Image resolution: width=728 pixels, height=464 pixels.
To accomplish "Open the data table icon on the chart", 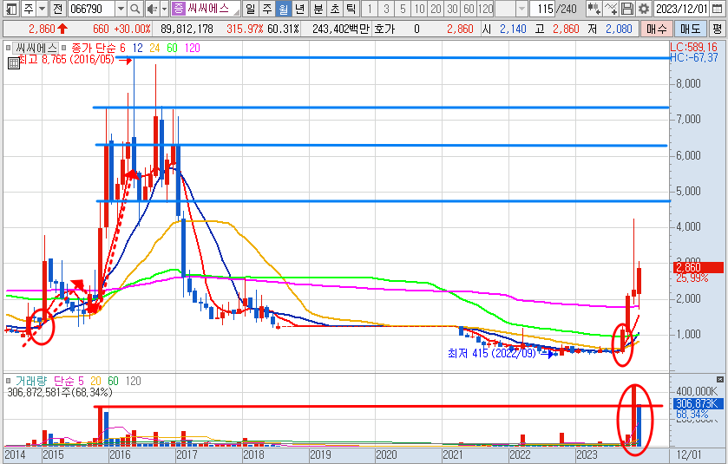I will tap(14, 63).
